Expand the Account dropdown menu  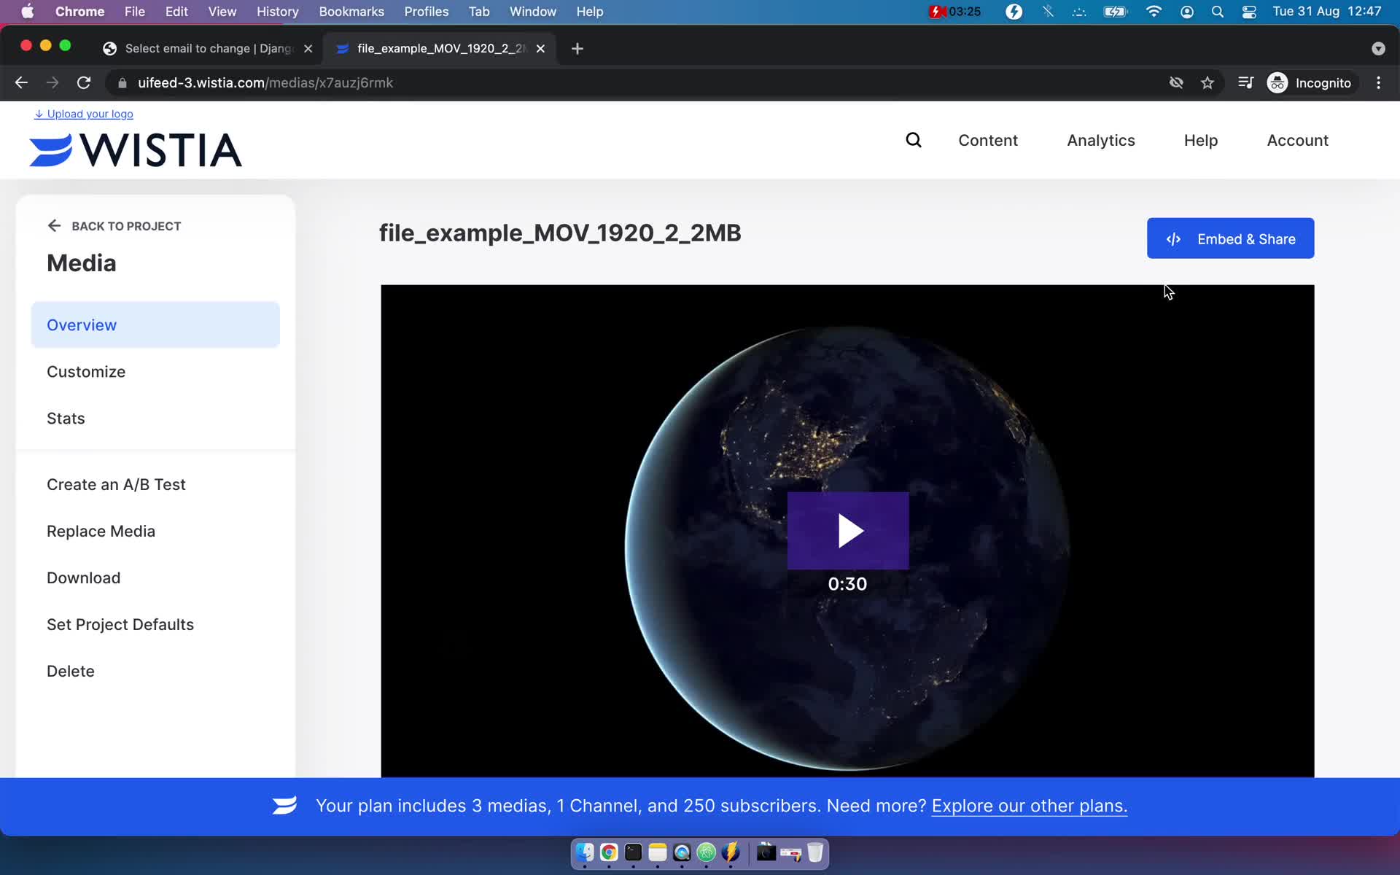(1297, 139)
